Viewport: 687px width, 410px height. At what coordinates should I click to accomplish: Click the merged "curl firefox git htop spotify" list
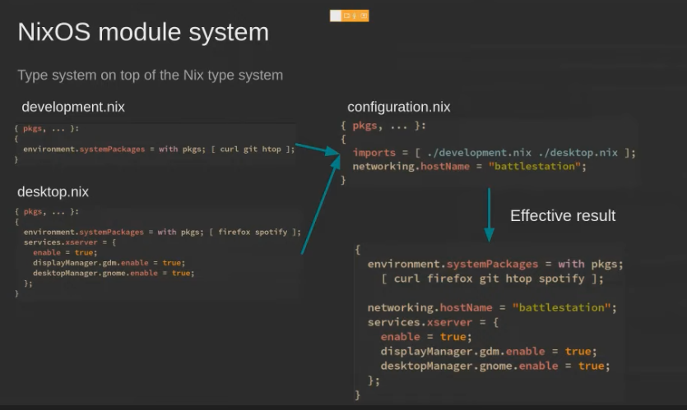click(493, 279)
